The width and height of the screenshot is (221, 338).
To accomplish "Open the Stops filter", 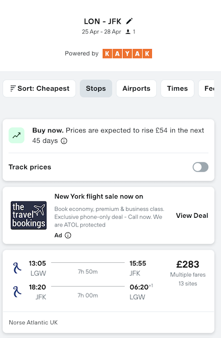I will tap(96, 88).
